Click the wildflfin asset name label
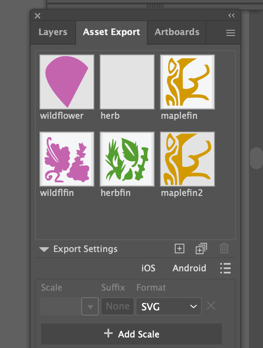 (x=57, y=193)
